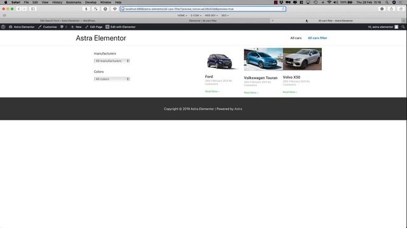Go back with Safari's back arrow

pos(18,9)
